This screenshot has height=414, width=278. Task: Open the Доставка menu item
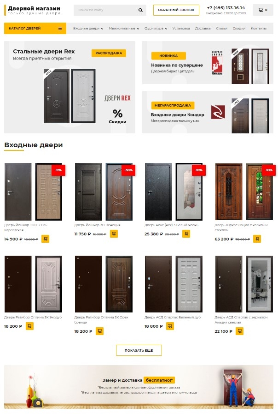203,28
